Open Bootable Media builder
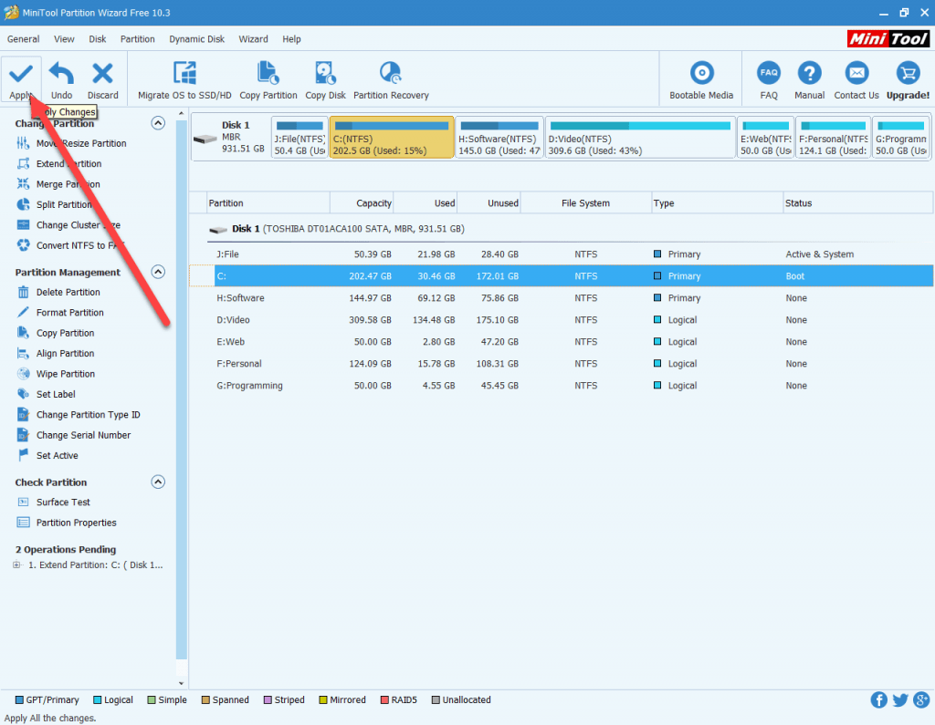Screen dimensions: 935x725 click(x=701, y=74)
